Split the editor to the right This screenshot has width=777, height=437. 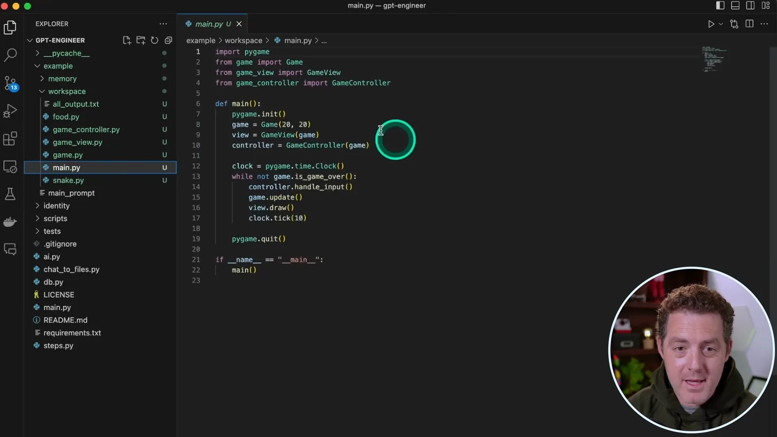pos(749,24)
